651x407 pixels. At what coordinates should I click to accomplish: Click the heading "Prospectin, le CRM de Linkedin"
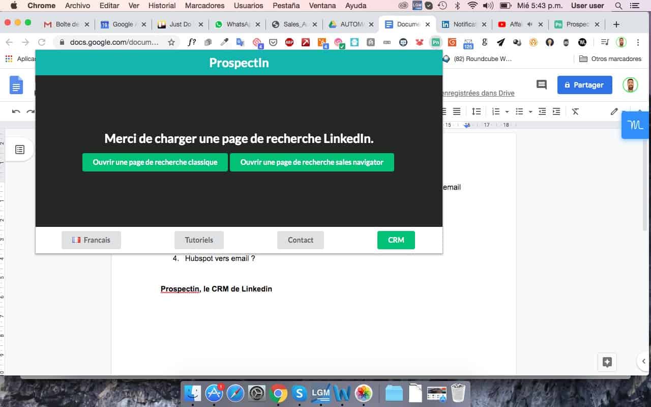(x=216, y=289)
